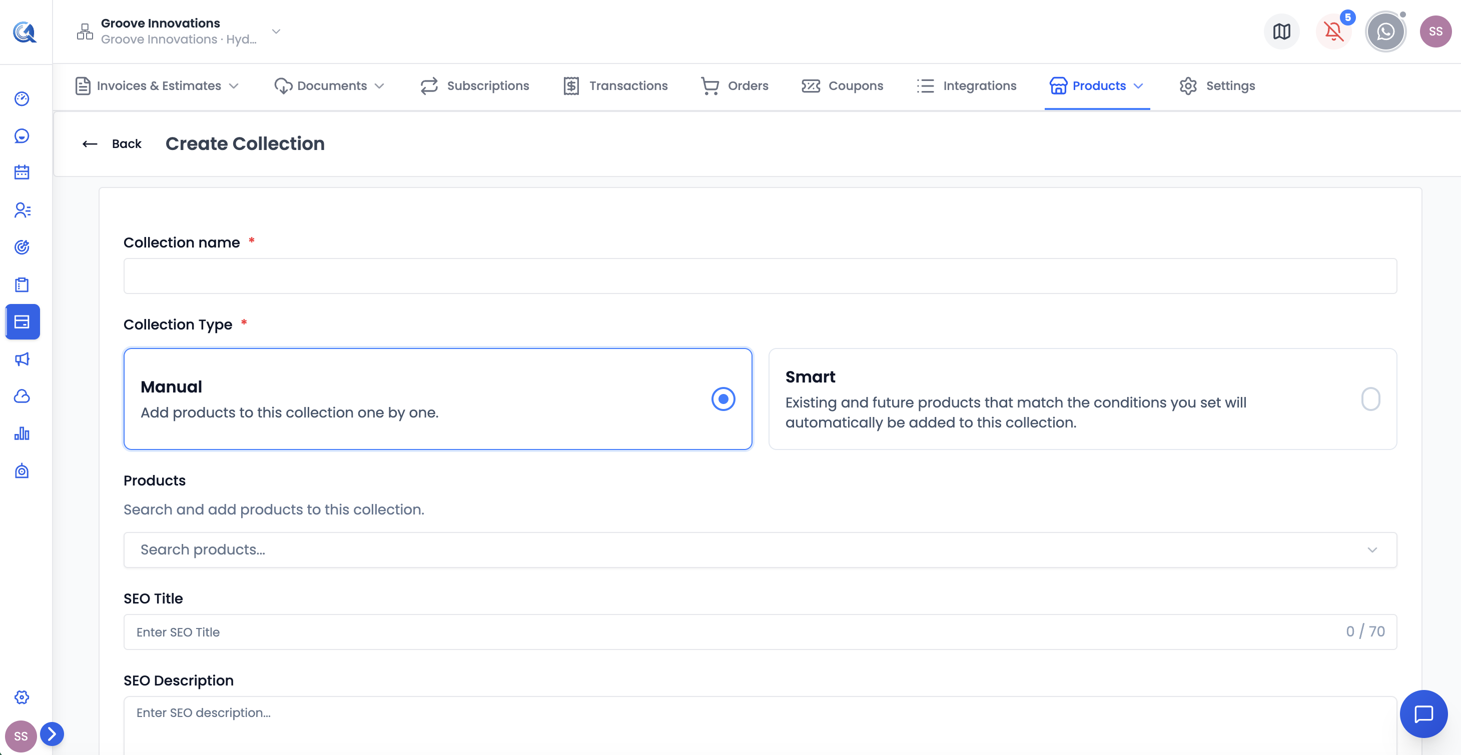Switch to the Subscriptions tab
The image size is (1461, 755).
[475, 86]
